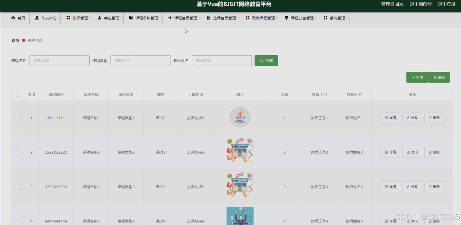Check the checkbox for row 课程名称4
This screenshot has height=225, width=461.
click(x=18, y=221)
